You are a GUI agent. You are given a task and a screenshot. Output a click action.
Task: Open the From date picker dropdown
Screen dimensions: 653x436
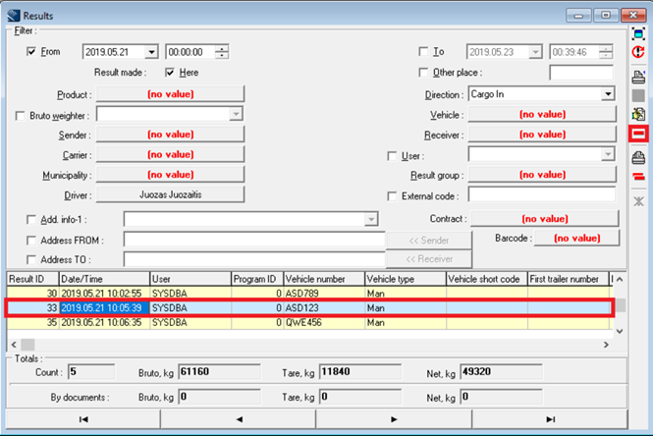(151, 52)
